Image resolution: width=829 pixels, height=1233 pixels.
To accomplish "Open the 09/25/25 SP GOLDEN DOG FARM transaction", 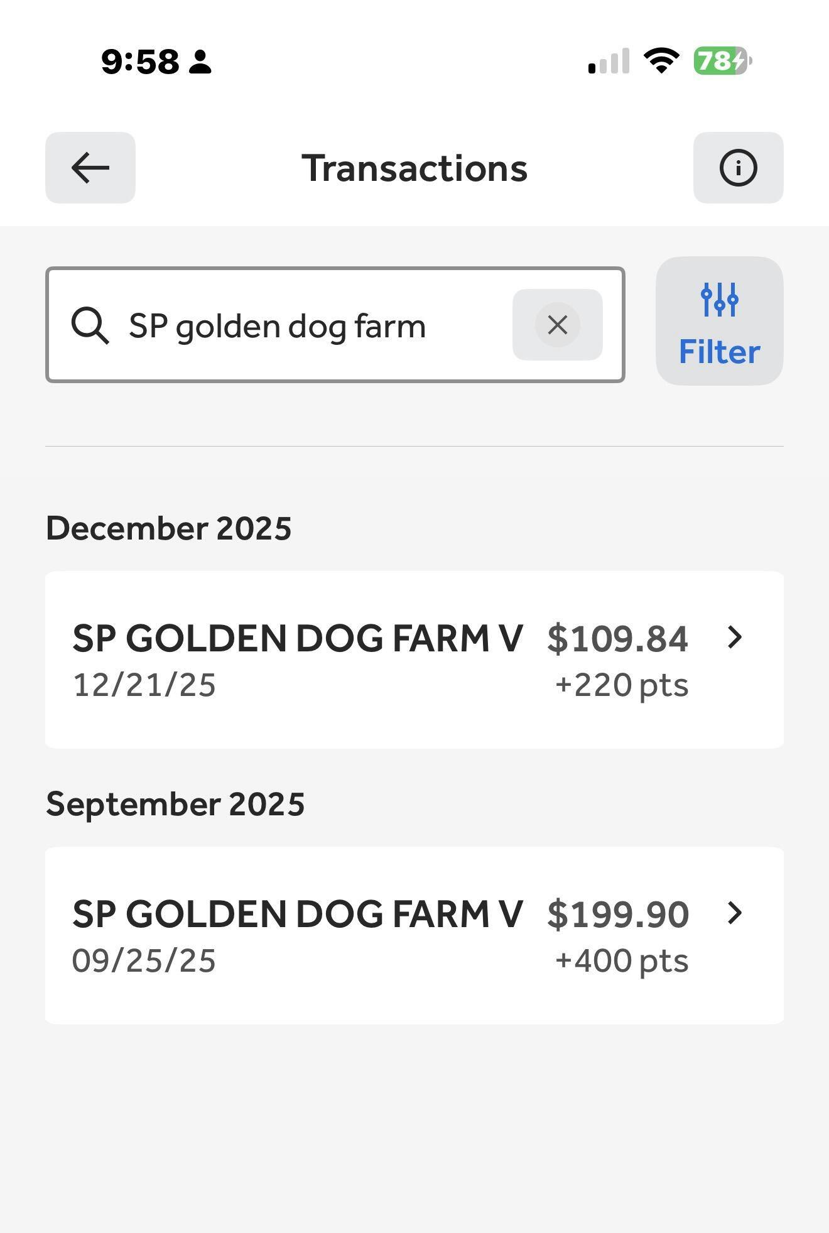I will pyautogui.click(x=298, y=935).
